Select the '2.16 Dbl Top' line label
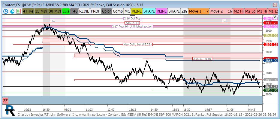Image resolution: width=280 pixels, height=119 pixels. coord(132,18)
